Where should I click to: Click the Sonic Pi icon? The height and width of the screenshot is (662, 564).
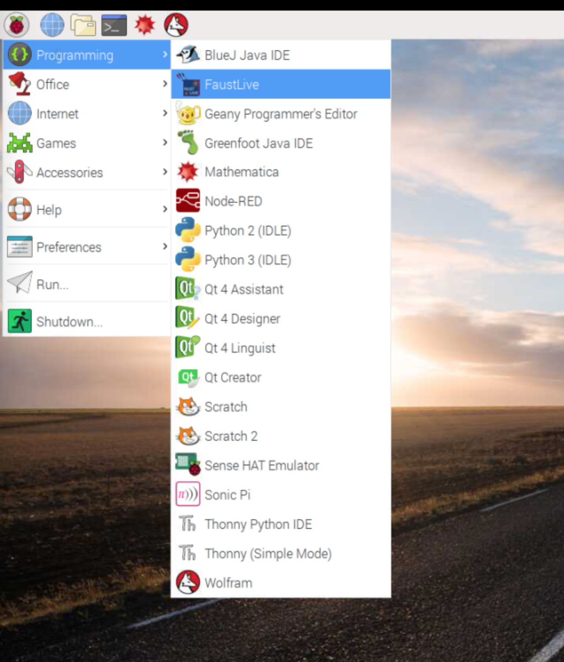pyautogui.click(x=188, y=494)
